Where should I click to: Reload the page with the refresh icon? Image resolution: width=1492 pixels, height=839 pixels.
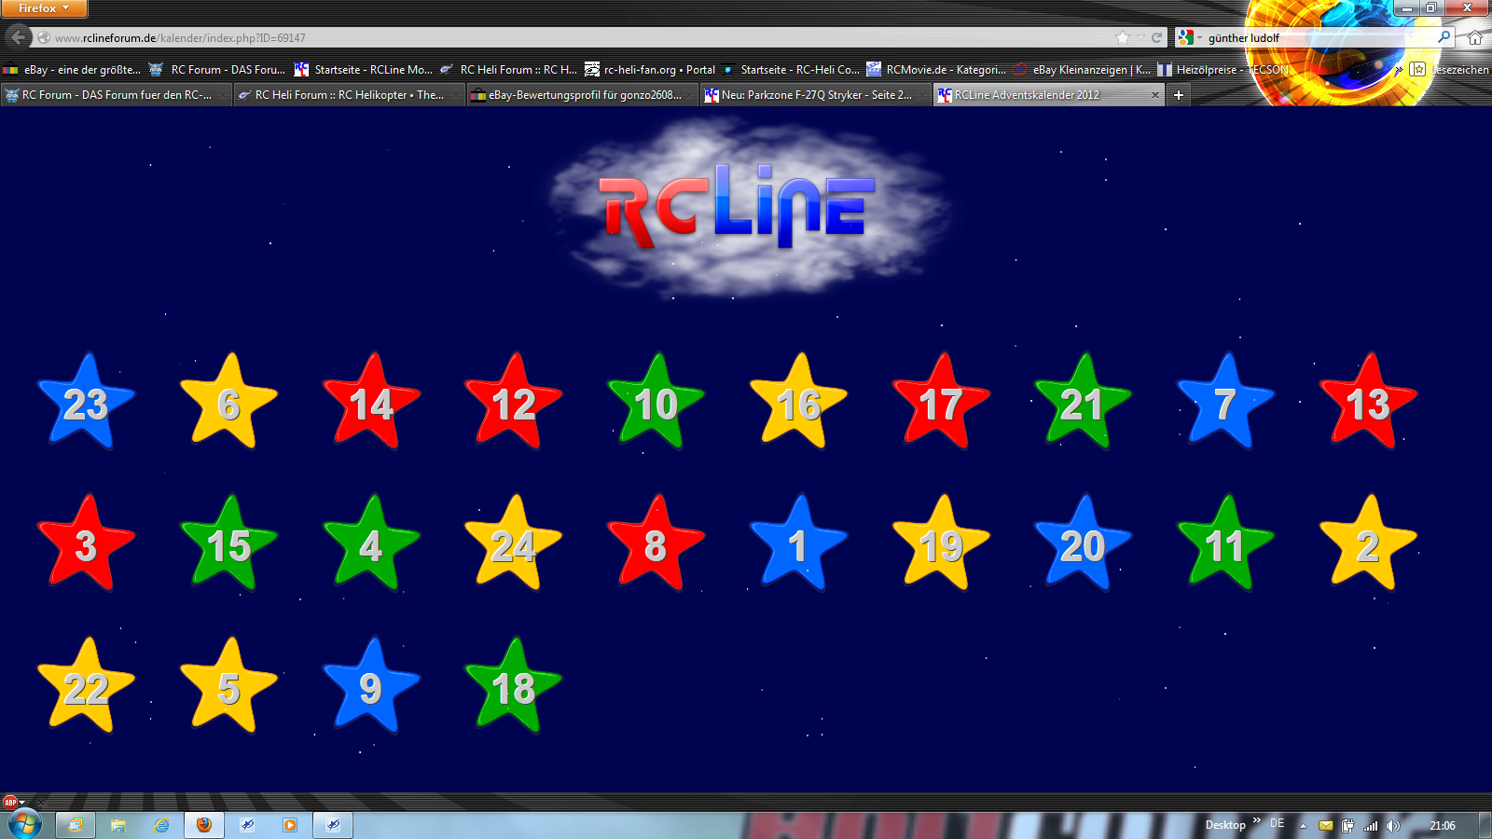click(1156, 38)
